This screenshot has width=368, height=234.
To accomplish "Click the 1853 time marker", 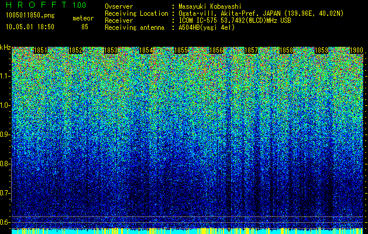I will click(x=111, y=50).
